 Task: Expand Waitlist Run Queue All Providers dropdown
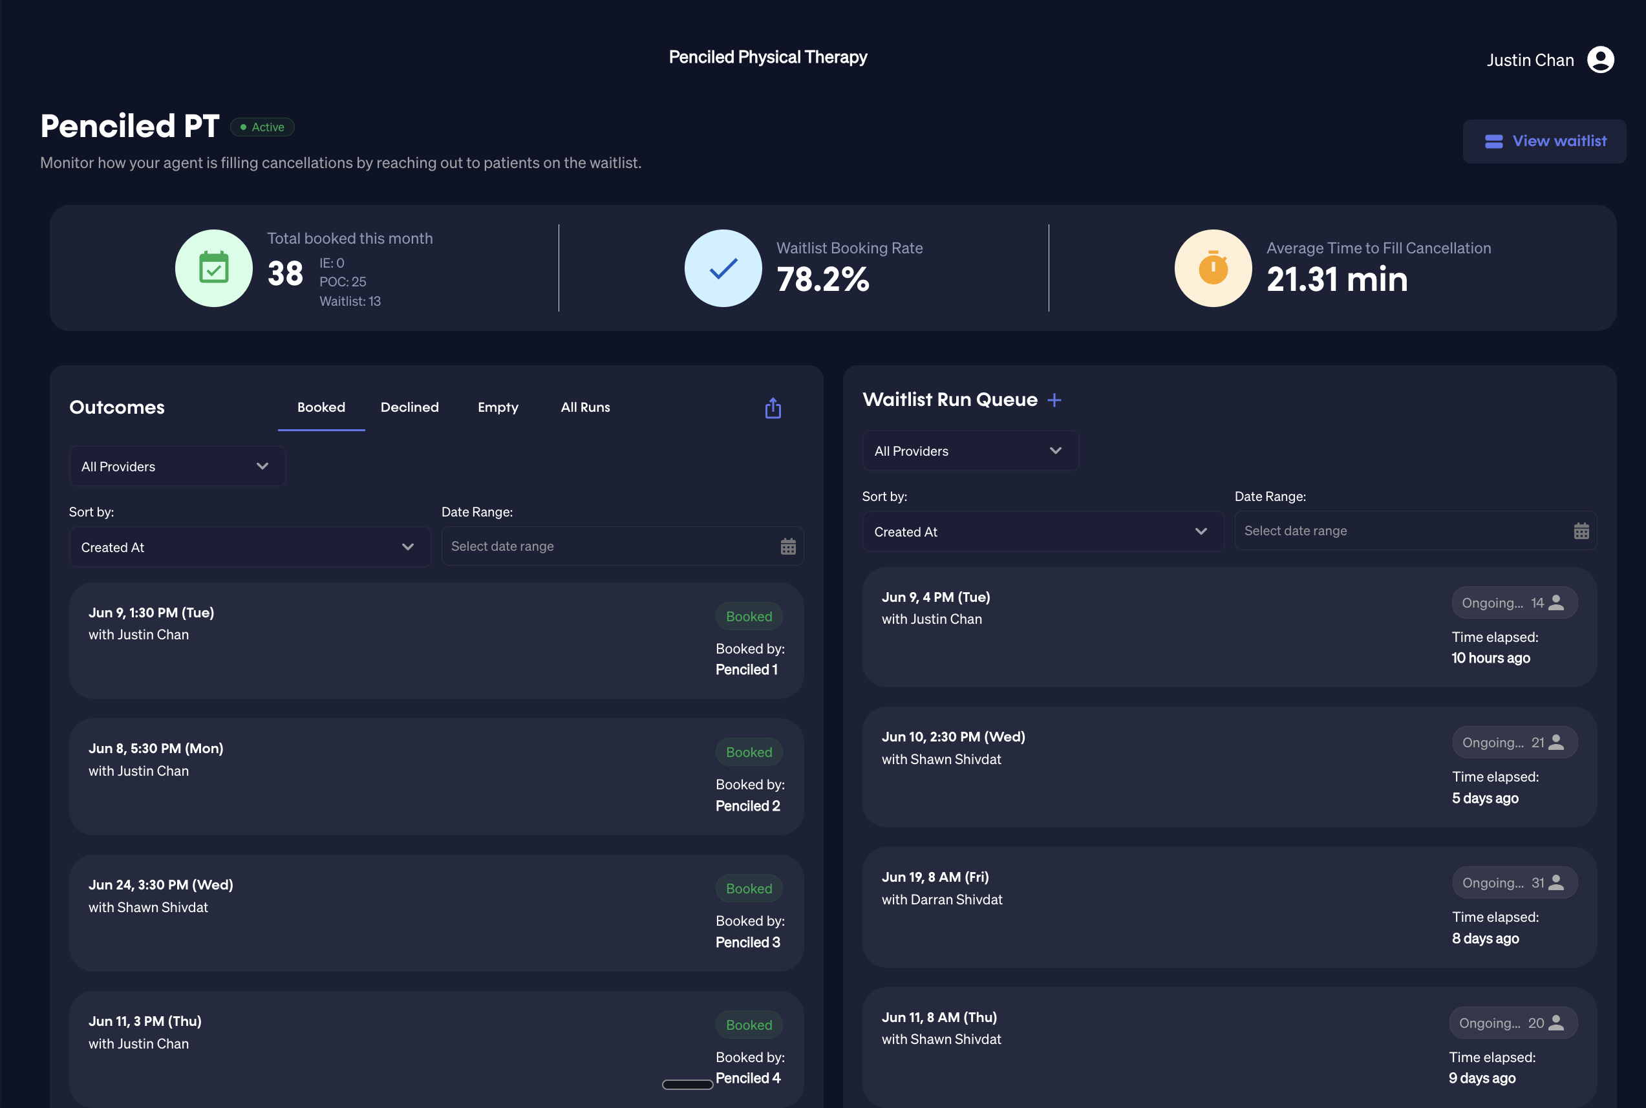pyautogui.click(x=970, y=451)
